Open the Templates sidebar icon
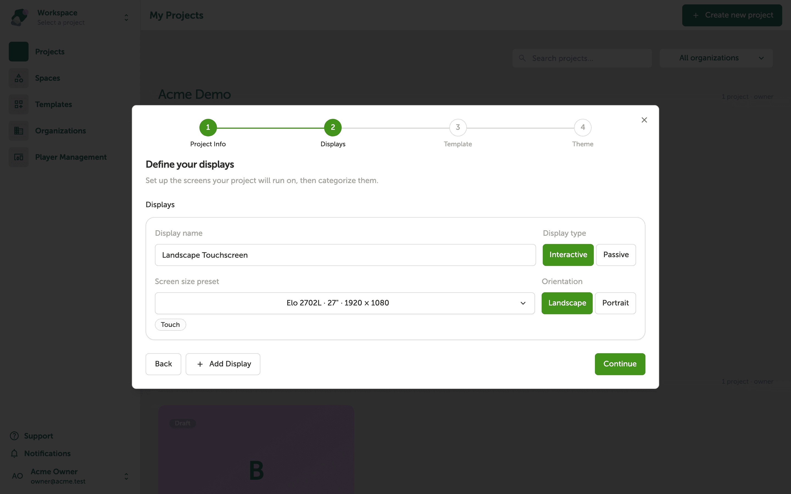This screenshot has width=791, height=494. point(19,104)
